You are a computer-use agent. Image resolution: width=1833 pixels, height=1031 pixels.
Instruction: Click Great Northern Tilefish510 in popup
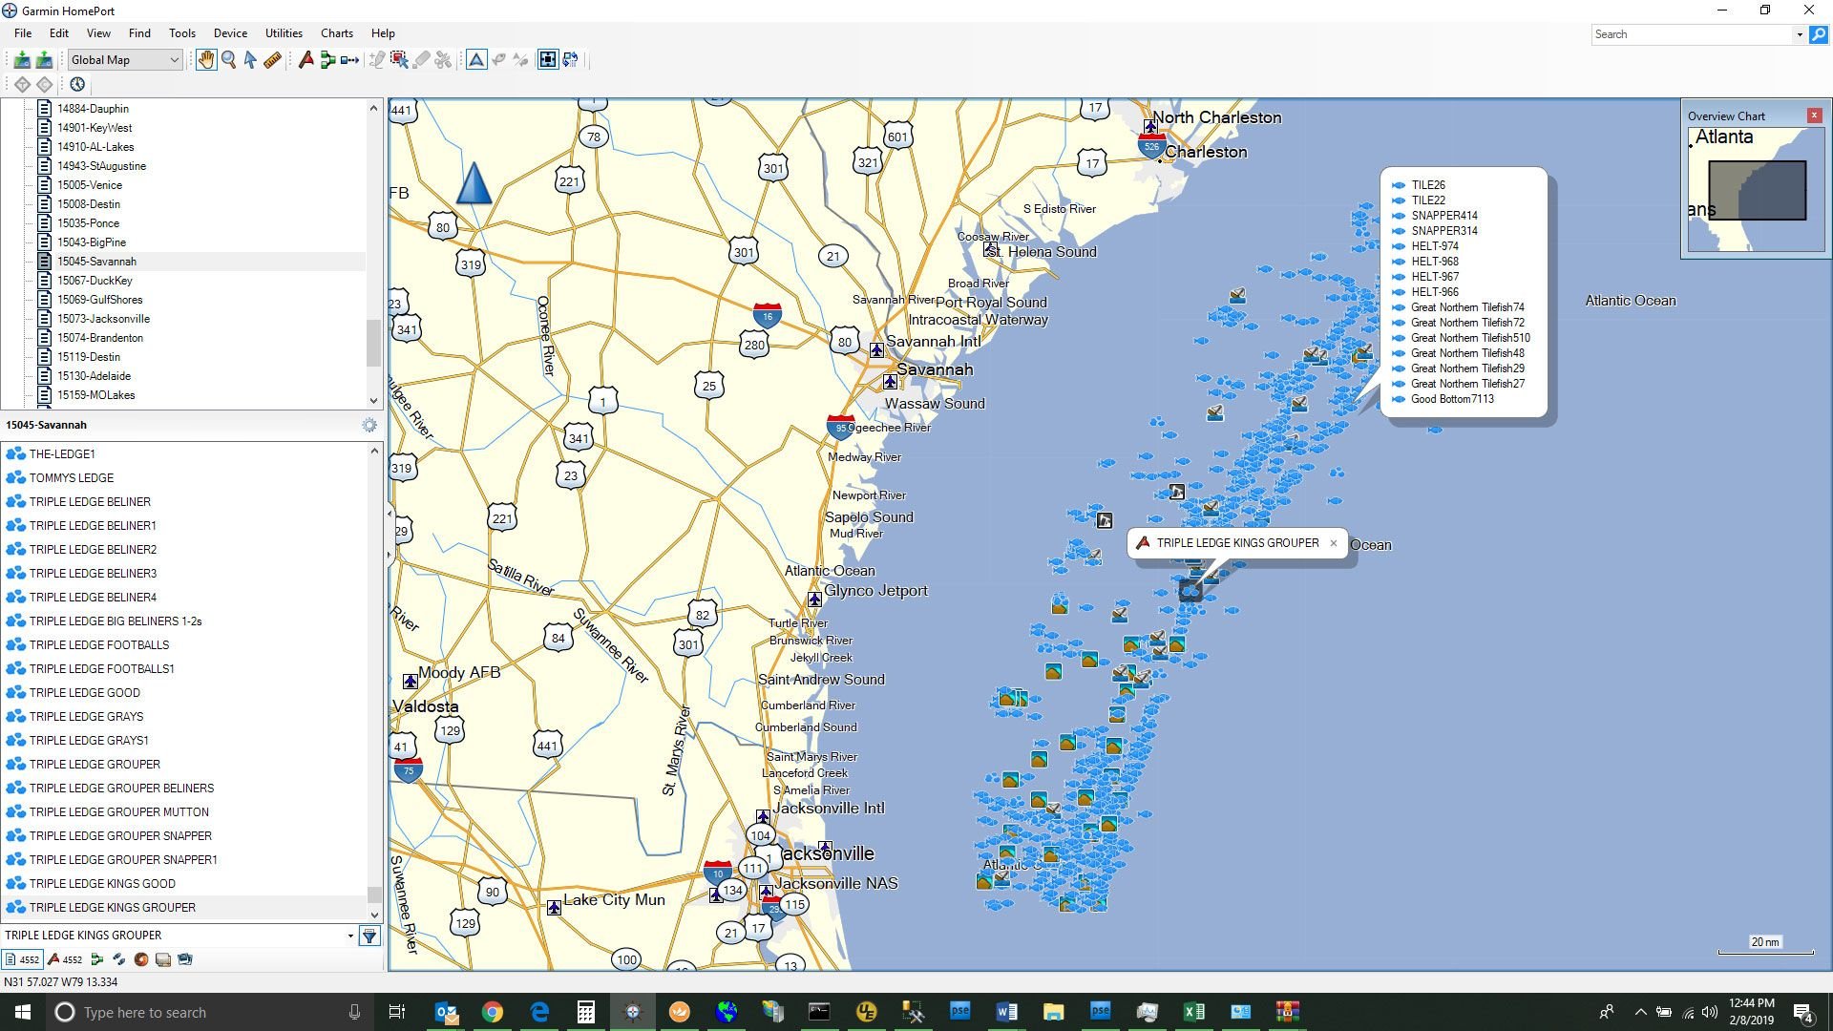1470,338
